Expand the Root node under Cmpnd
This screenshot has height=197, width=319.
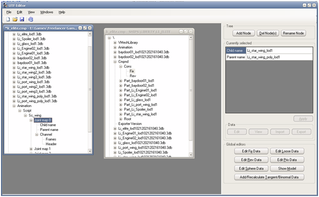pos(121,119)
